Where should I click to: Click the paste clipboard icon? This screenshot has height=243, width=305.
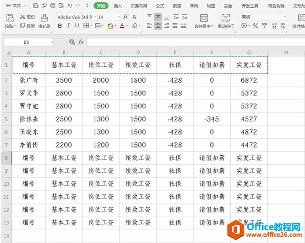[x=10, y=18]
